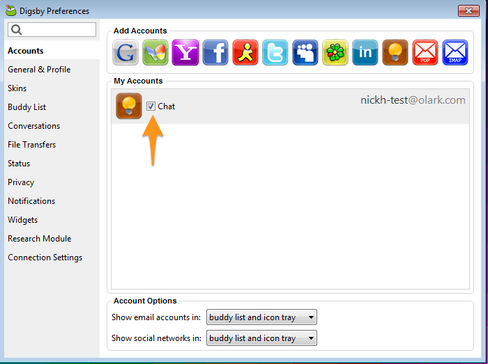Open the 'Show social networks in' dropdown
Viewport: 488px width, 364px height.
(x=261, y=338)
